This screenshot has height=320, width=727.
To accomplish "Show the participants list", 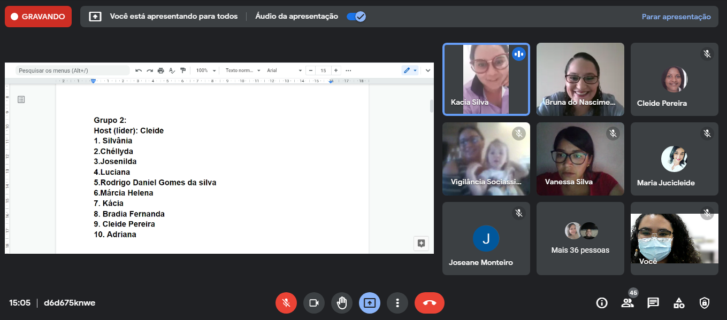I will (627, 303).
